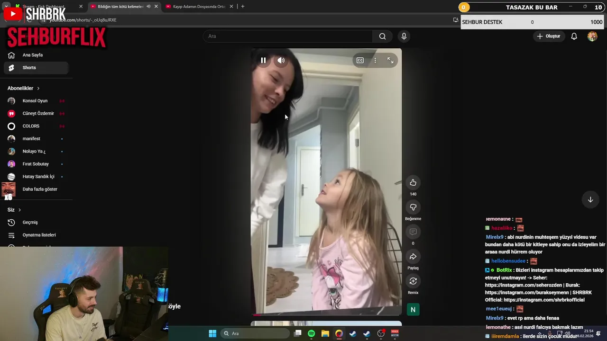The width and height of the screenshot is (607, 341).
Task: Open Konsol Oyun subscription
Action: coord(36,101)
